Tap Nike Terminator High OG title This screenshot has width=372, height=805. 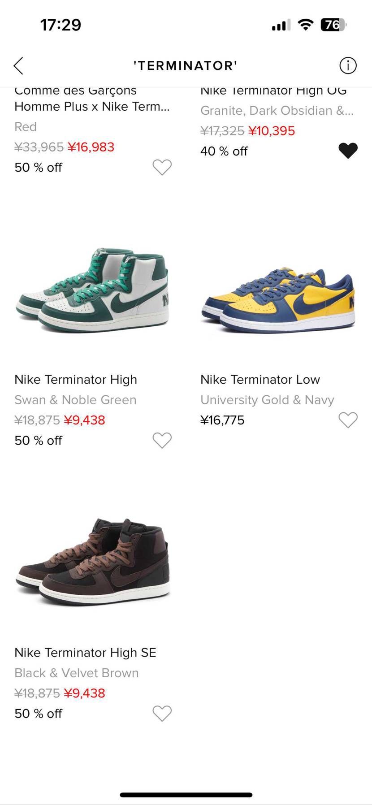pyautogui.click(x=273, y=91)
